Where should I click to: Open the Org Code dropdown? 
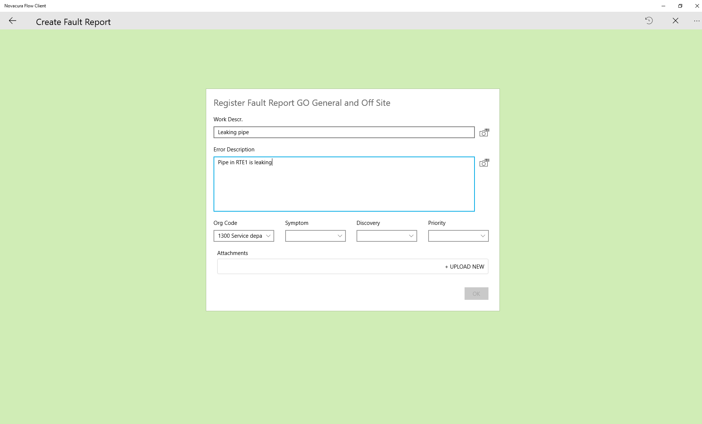244,236
